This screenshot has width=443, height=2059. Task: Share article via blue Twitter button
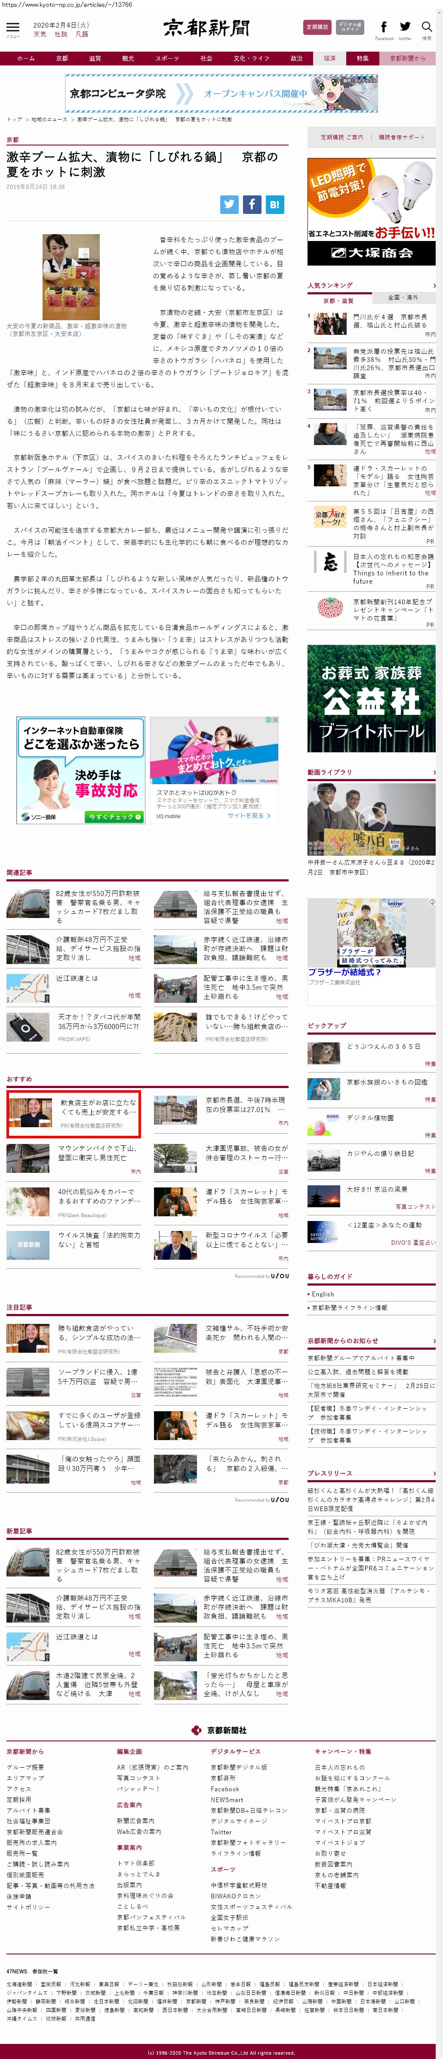[x=229, y=204]
